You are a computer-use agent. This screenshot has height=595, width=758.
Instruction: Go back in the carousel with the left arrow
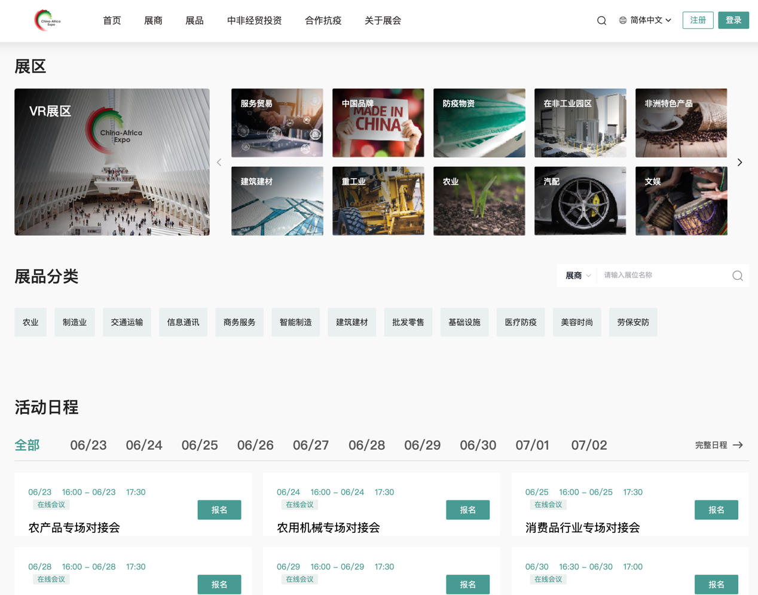click(219, 162)
